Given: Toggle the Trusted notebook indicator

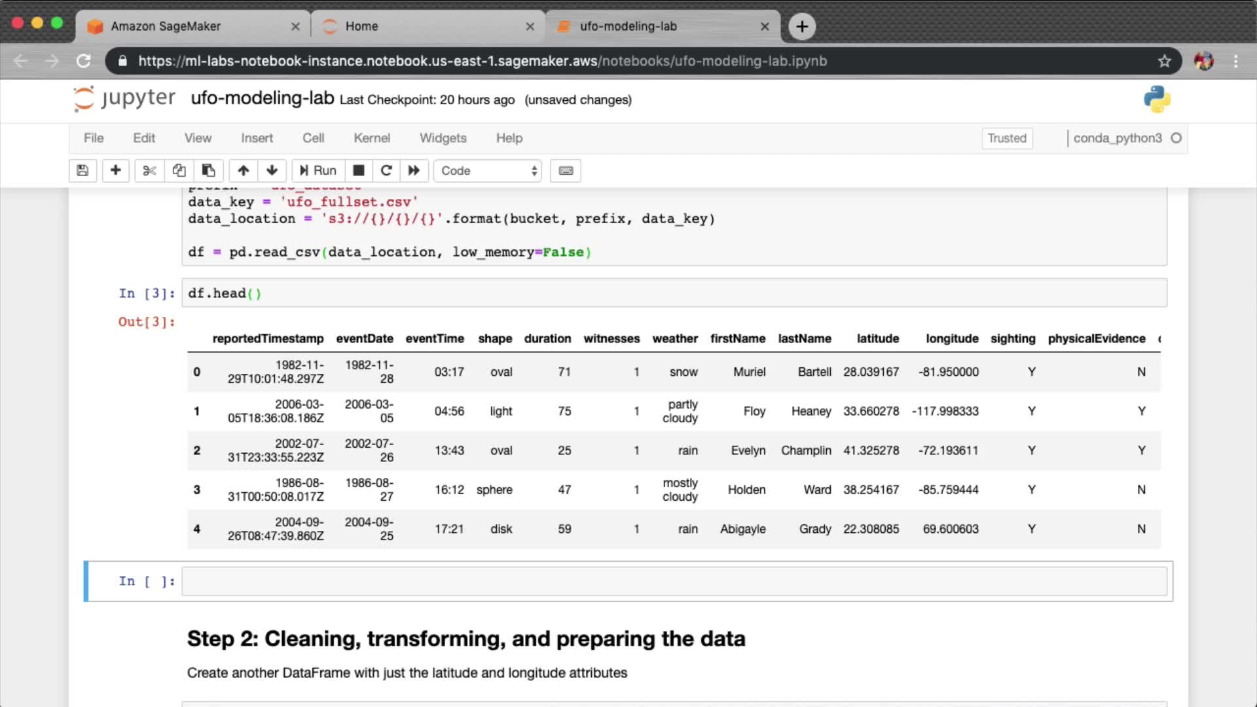Looking at the screenshot, I should point(1006,138).
